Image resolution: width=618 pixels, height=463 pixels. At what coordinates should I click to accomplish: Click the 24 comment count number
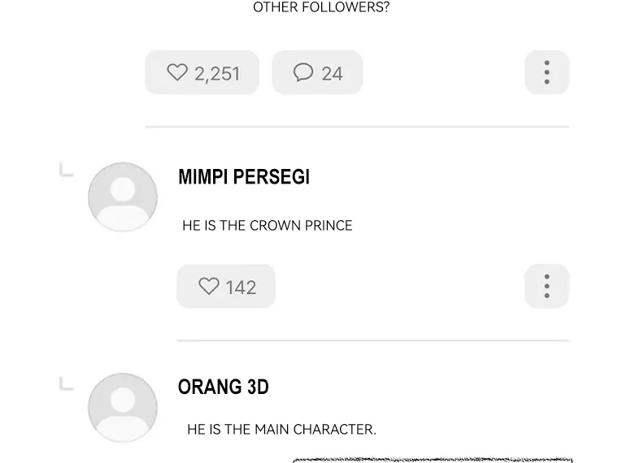point(332,74)
